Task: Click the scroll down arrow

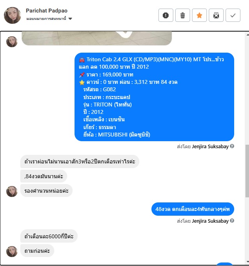Action: [247, 262]
